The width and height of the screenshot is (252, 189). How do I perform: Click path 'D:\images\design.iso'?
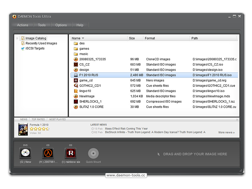coord(208,70)
